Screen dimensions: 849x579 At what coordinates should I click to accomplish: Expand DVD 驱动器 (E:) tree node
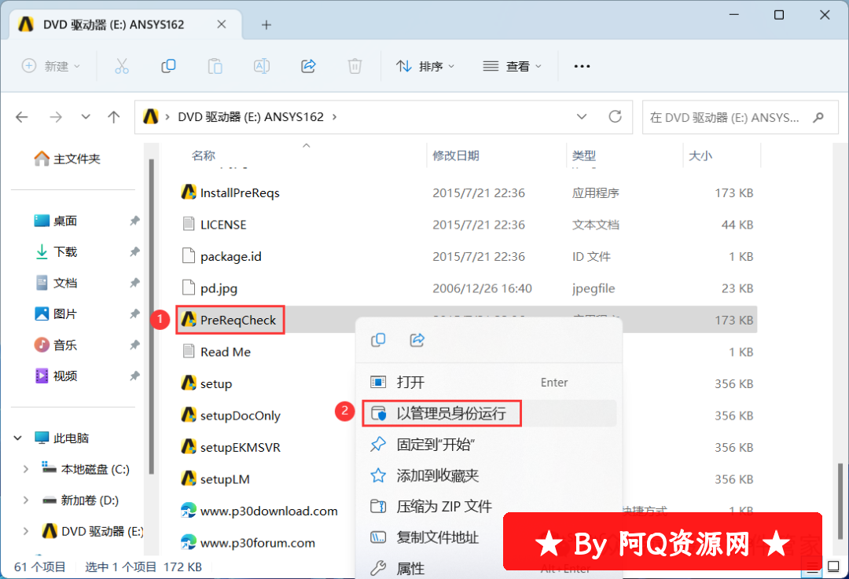[x=25, y=531]
